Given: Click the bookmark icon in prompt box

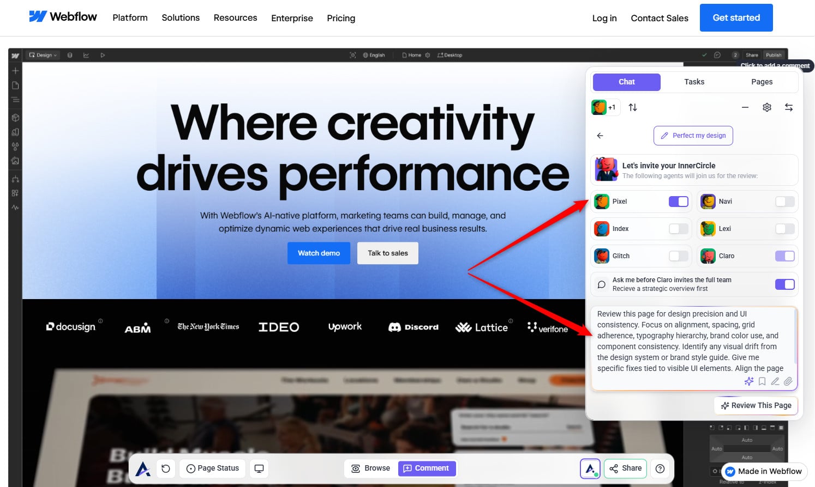Looking at the screenshot, I should click(762, 381).
